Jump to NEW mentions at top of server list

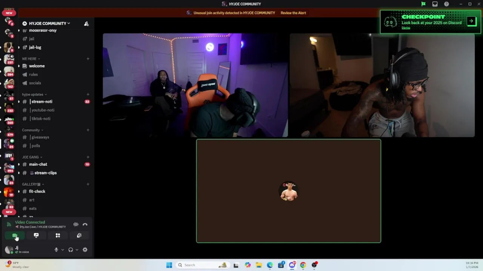coord(9,13)
